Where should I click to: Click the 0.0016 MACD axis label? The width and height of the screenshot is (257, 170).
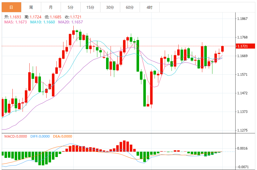242,148
